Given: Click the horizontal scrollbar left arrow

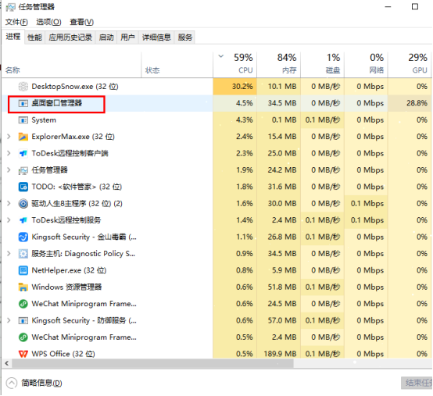Looking at the screenshot, I should point(7,363).
